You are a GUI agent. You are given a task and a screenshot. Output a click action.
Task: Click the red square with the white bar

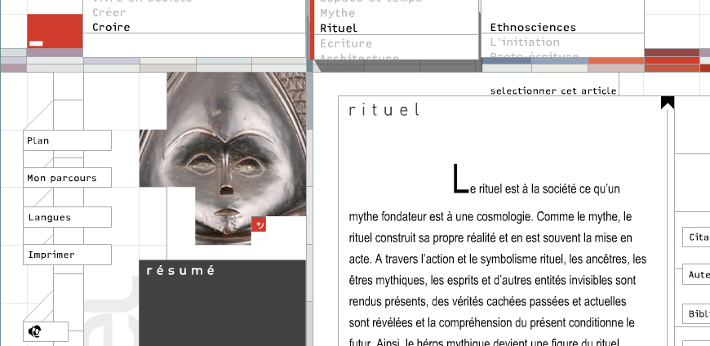(55, 31)
